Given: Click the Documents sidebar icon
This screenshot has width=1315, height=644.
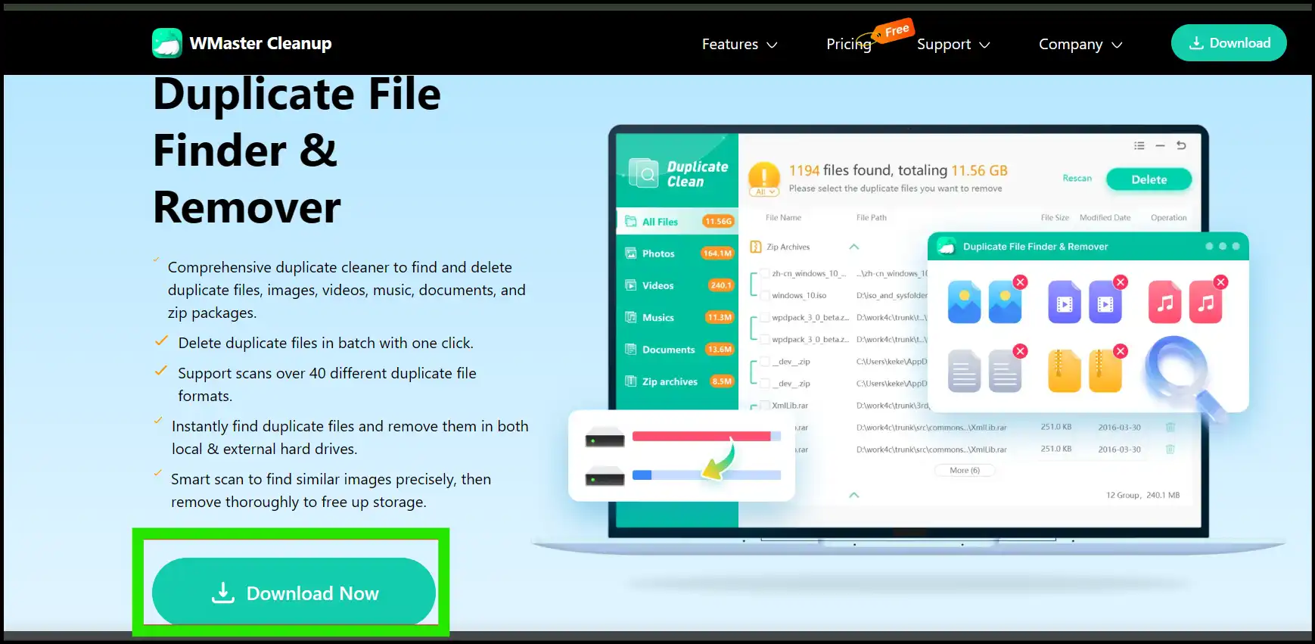Looking at the screenshot, I should pos(630,350).
